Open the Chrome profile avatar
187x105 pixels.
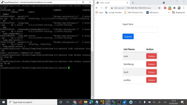pos(179,8)
